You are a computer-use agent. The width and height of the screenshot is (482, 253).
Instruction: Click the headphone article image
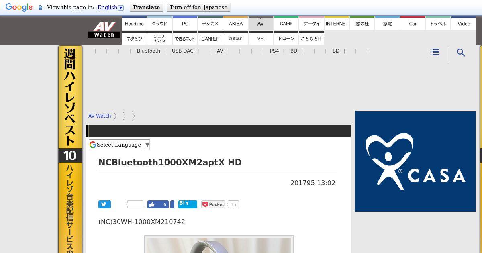(219, 245)
